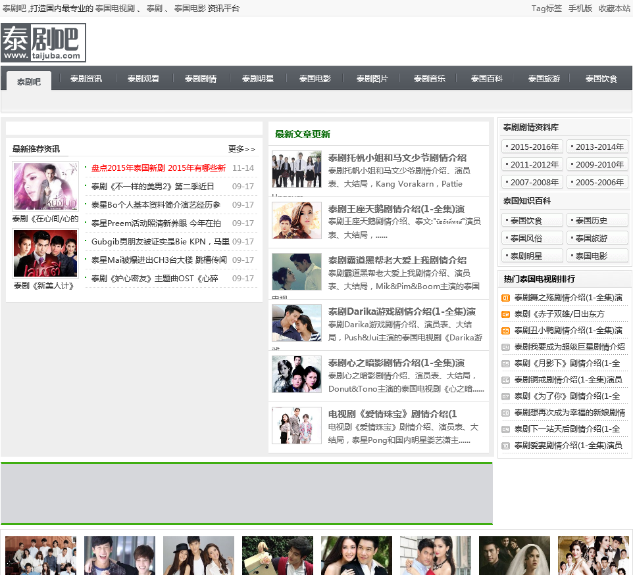Open rank 06 泰剧铜戒剧情介绍

point(569,380)
